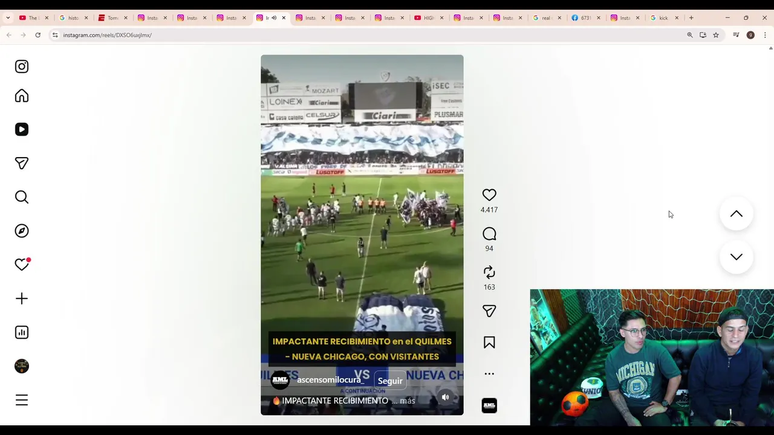This screenshot has width=774, height=435.
Task: Close the active Instagram tab
Action: coord(284,18)
